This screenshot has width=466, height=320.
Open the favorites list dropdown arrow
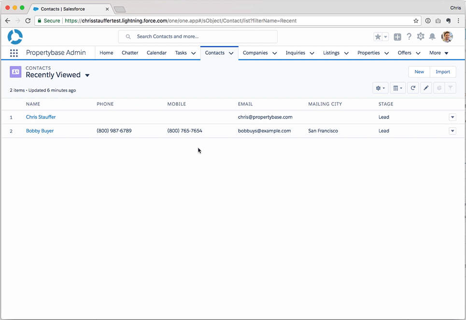coord(385,37)
